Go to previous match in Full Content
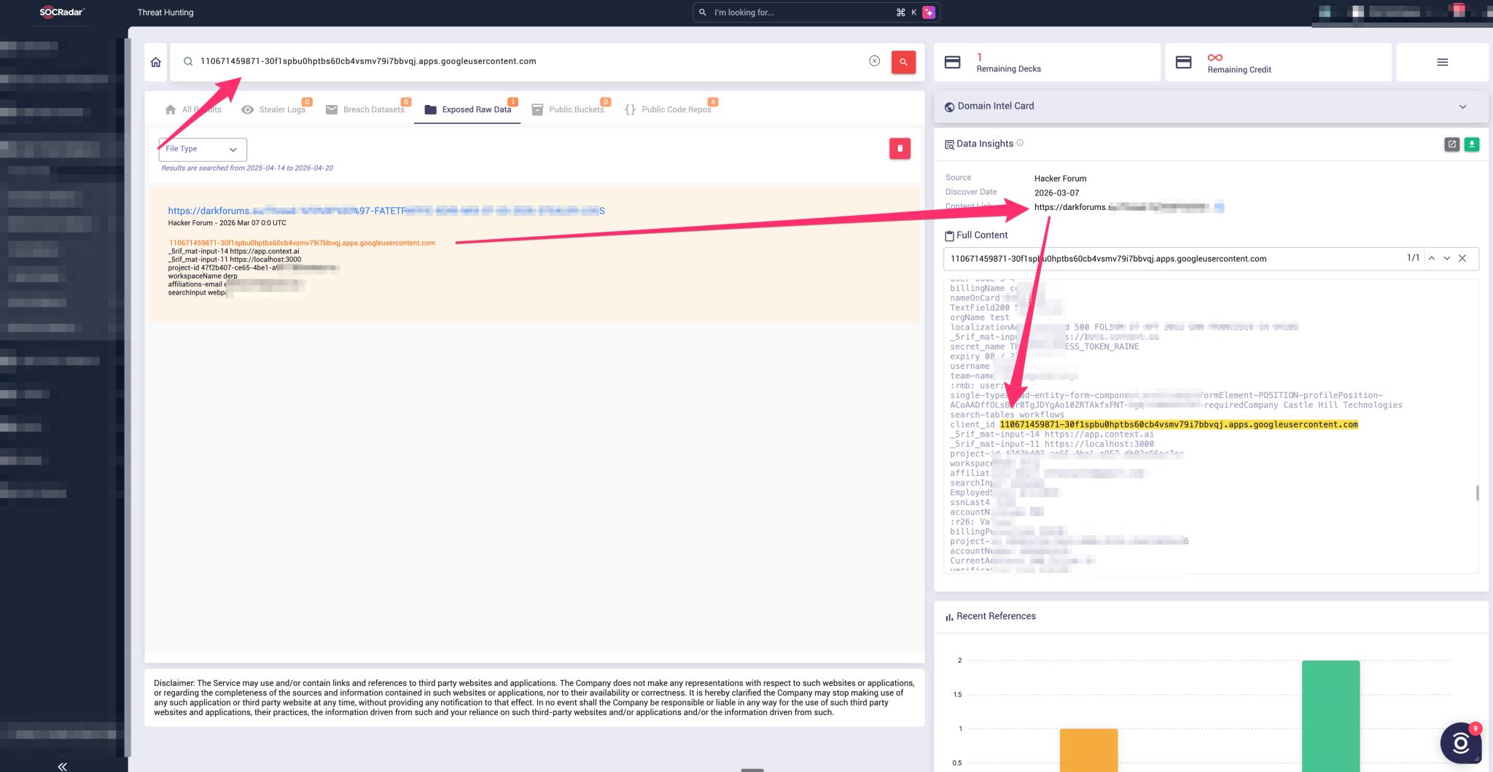The height and width of the screenshot is (772, 1493). 1432,258
